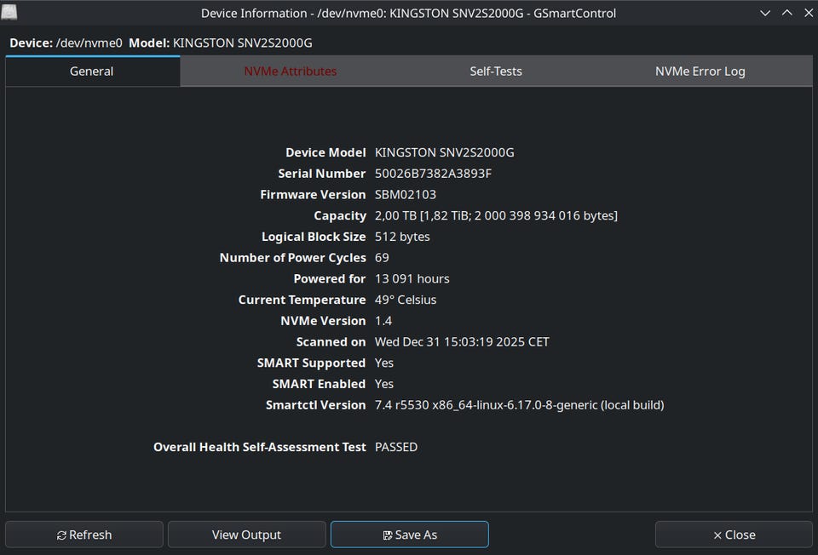The width and height of the screenshot is (818, 555).
Task: Click the GSmartControl app icon in title bar
Action: [9, 13]
